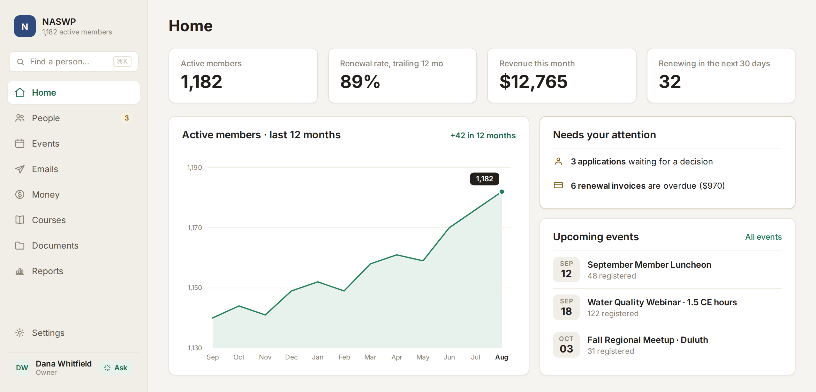Click the Renewal rate 89% card

click(x=403, y=76)
